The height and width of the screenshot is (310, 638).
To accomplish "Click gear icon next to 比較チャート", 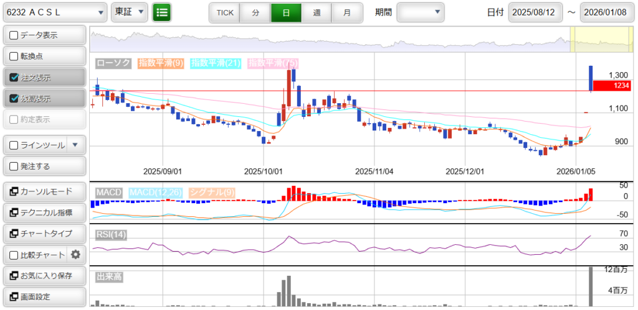I will coord(76,254).
